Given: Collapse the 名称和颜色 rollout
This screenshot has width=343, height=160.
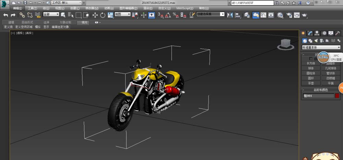Looking at the screenshot, I should click(x=321, y=90).
